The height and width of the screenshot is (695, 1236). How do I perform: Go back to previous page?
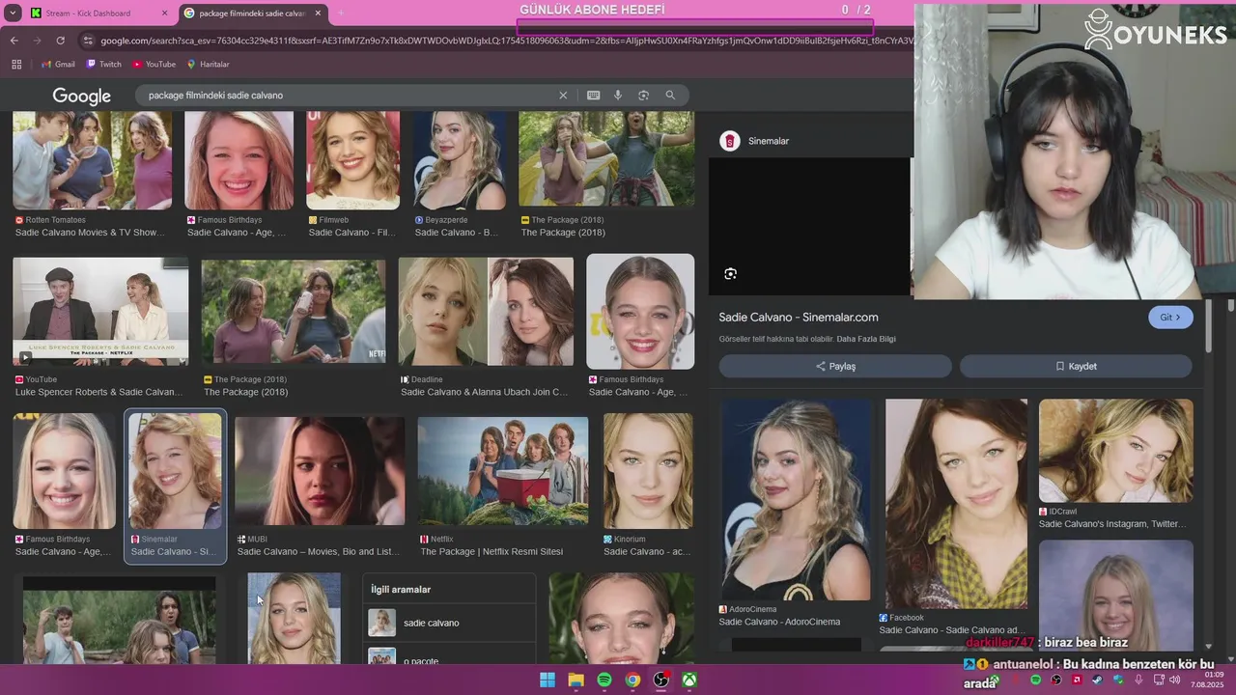(14, 41)
